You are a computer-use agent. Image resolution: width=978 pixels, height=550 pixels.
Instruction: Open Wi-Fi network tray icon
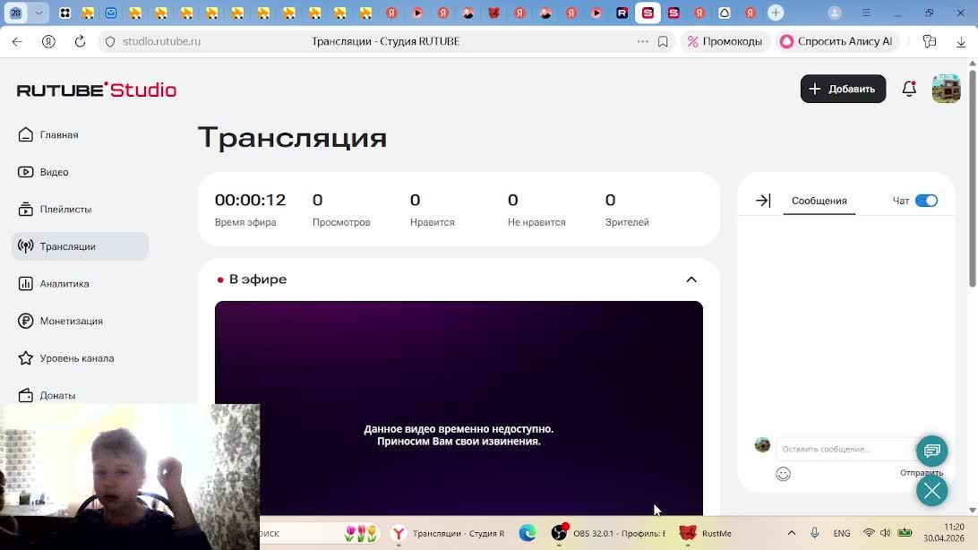click(868, 533)
